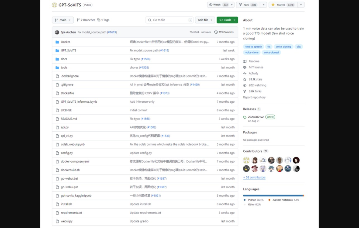Open the Add file dropdown
This screenshot has width=359, height=228.
pos(205,20)
